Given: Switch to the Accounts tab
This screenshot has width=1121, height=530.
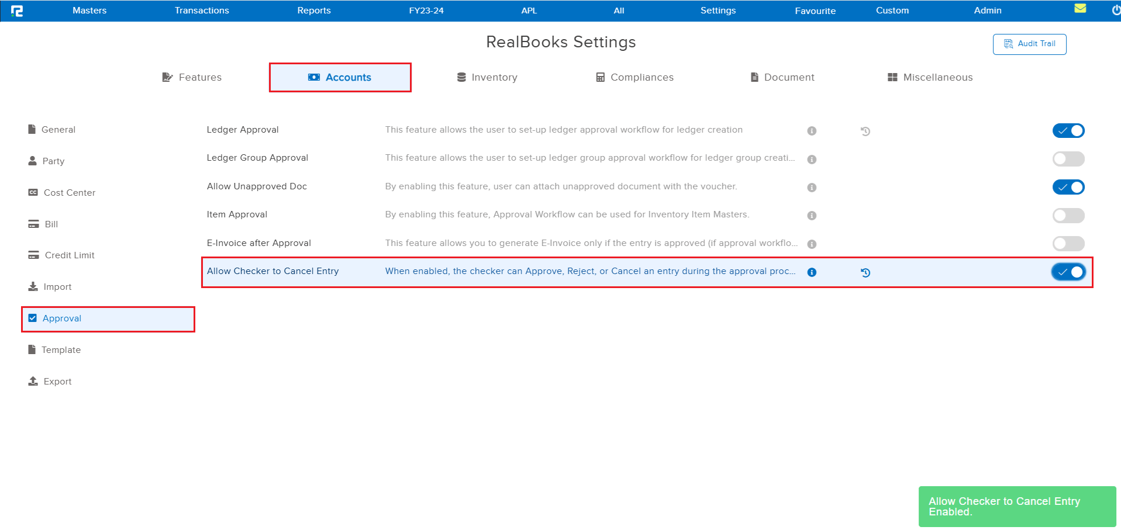Looking at the screenshot, I should pyautogui.click(x=340, y=77).
